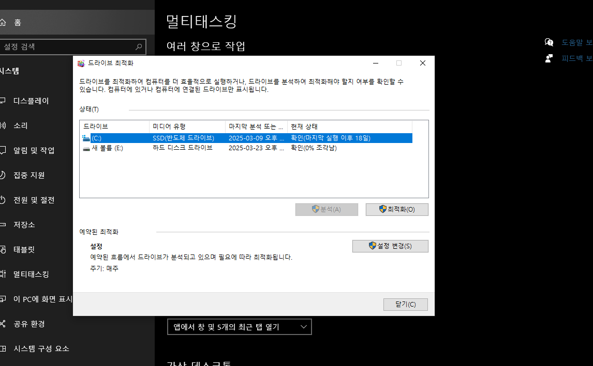Open the 앱에서 창 및 최근 탭 dropdown
The width and height of the screenshot is (593, 366).
point(239,326)
